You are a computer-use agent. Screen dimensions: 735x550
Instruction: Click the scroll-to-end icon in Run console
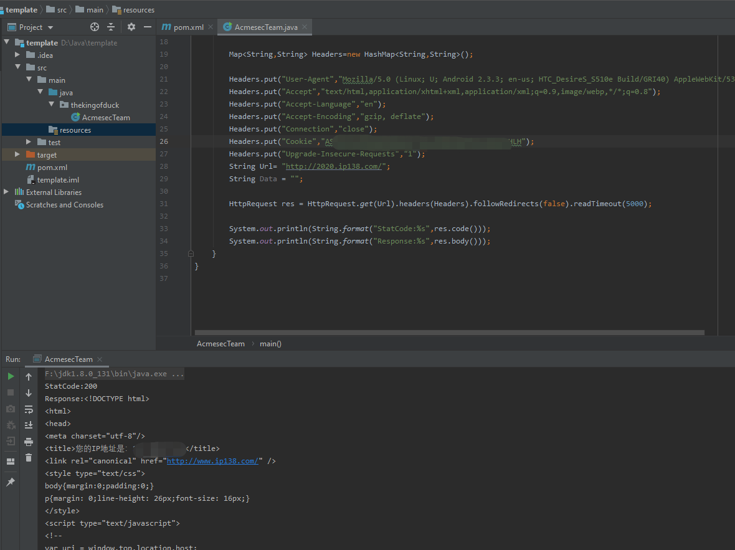point(29,425)
